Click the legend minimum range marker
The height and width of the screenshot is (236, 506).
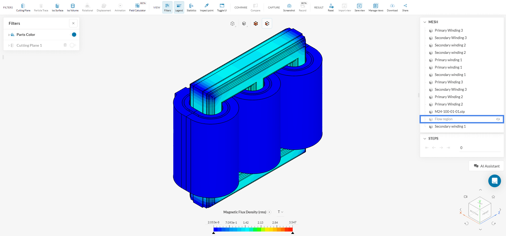214,233
